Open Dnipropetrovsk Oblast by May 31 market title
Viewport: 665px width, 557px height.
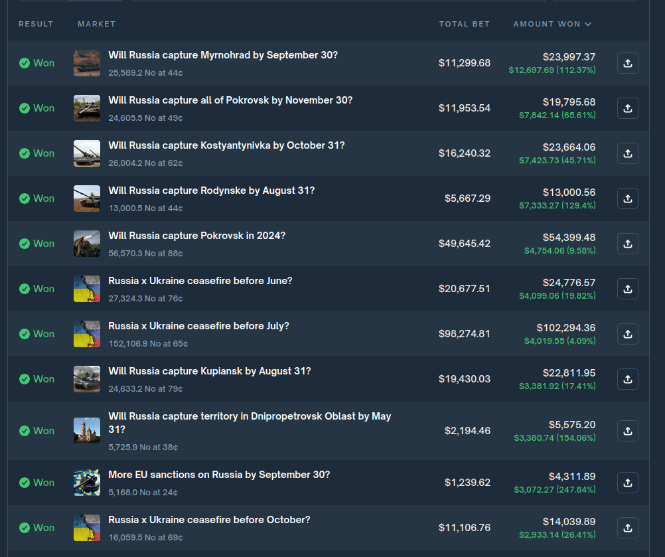coord(250,422)
